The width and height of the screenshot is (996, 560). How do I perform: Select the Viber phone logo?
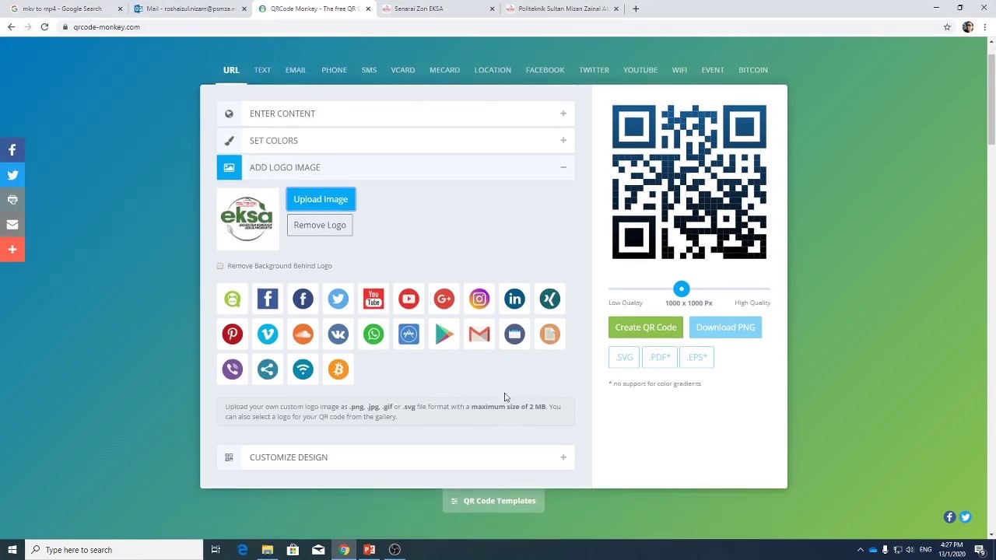(232, 369)
